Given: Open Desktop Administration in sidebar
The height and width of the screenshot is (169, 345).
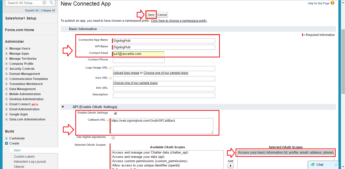Looking at the screenshot, I should [26, 99].
